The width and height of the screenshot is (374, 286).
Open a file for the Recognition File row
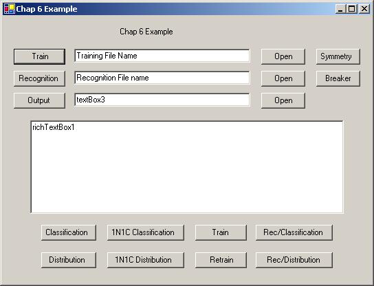(x=283, y=78)
